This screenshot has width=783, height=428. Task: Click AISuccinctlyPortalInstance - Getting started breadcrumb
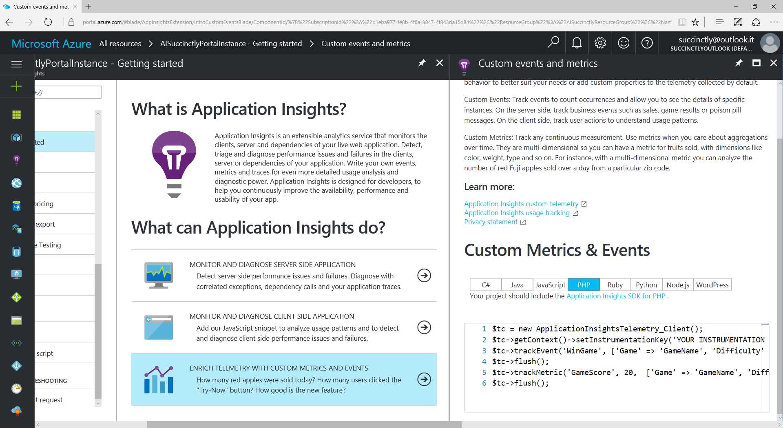pos(231,43)
